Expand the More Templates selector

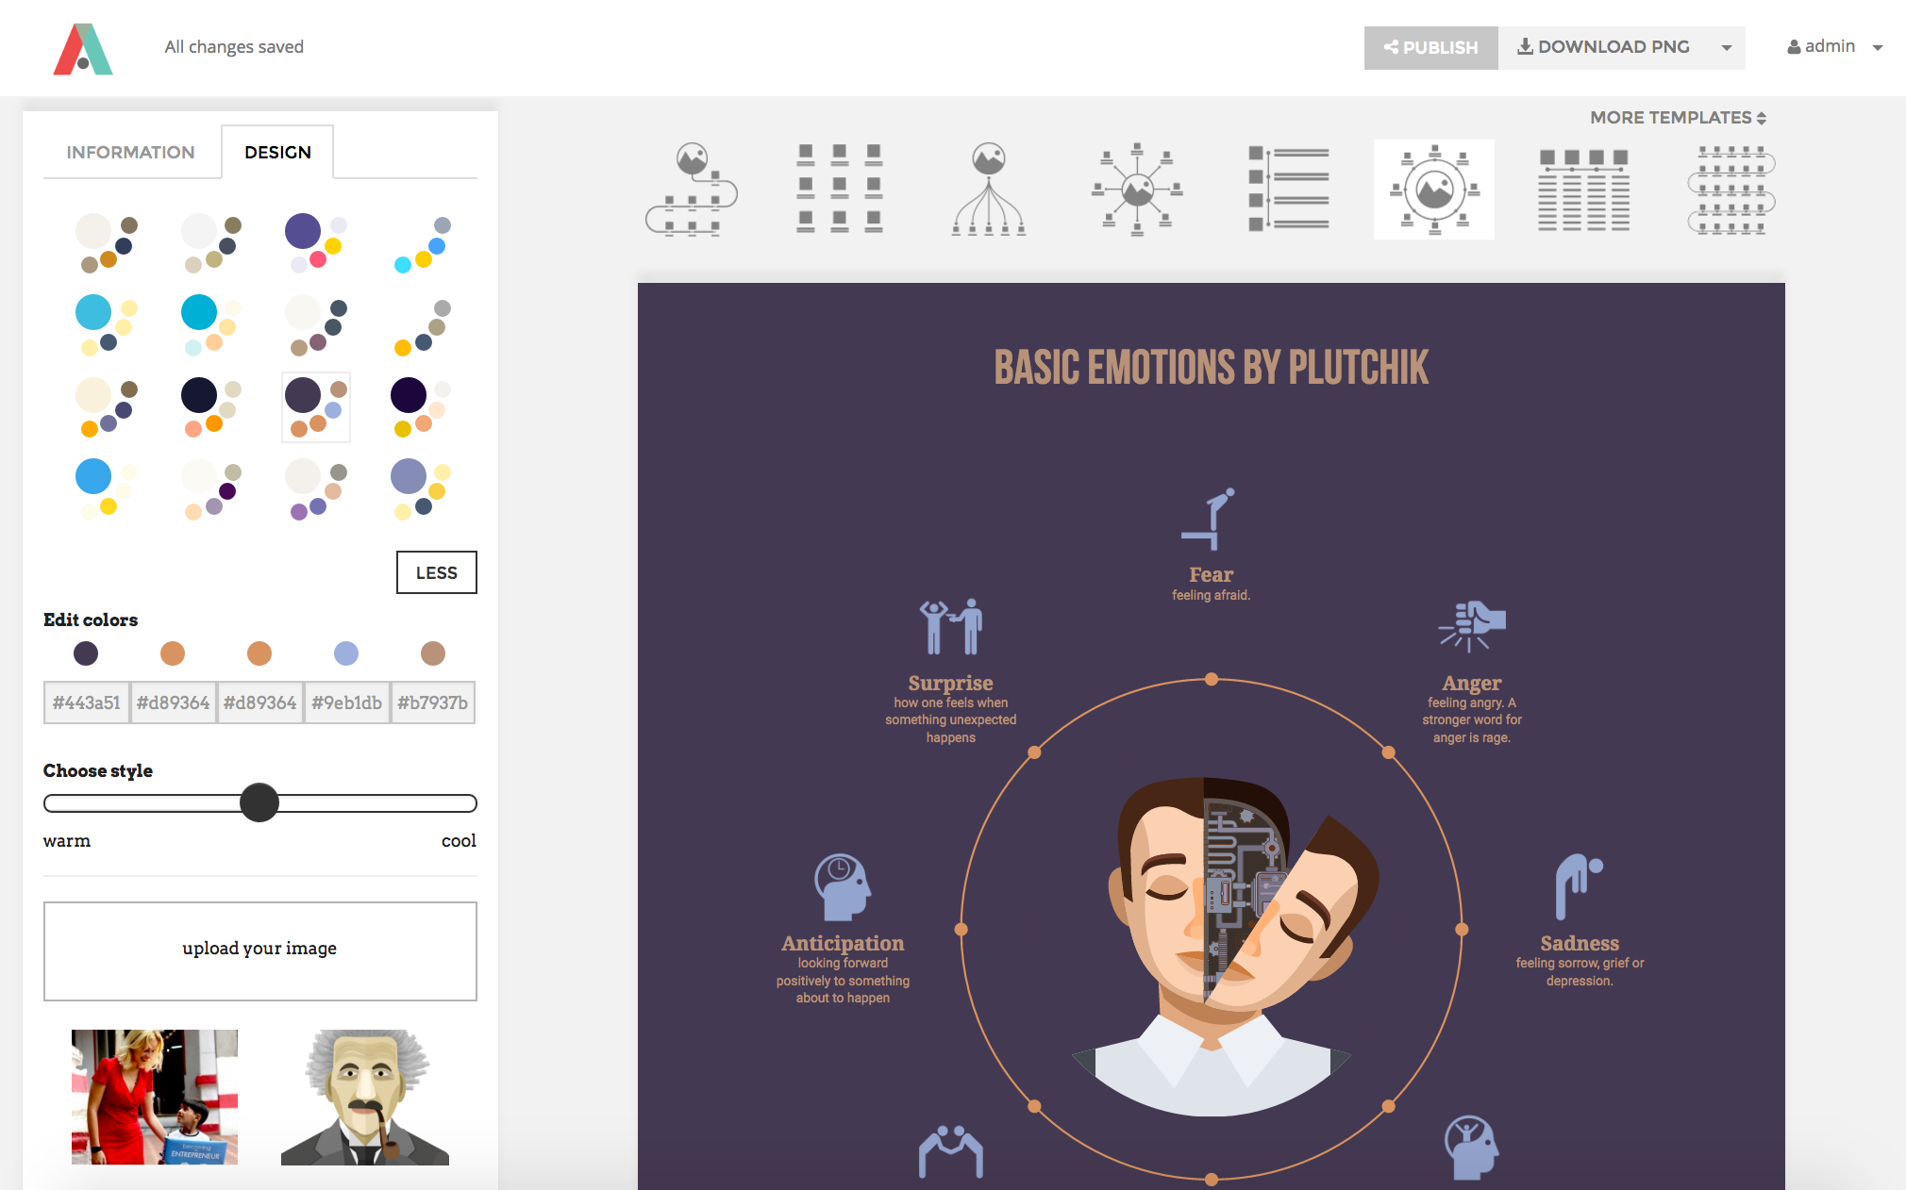[1678, 118]
